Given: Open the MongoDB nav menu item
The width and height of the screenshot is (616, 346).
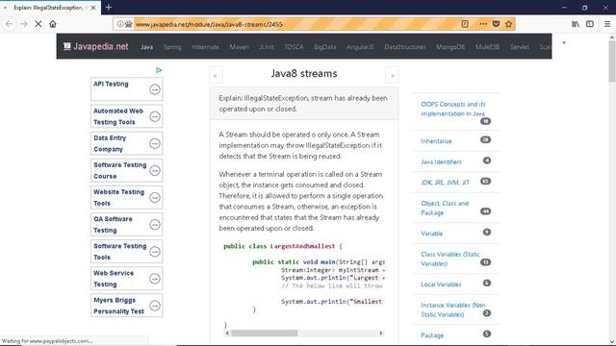Looking at the screenshot, I should point(450,47).
